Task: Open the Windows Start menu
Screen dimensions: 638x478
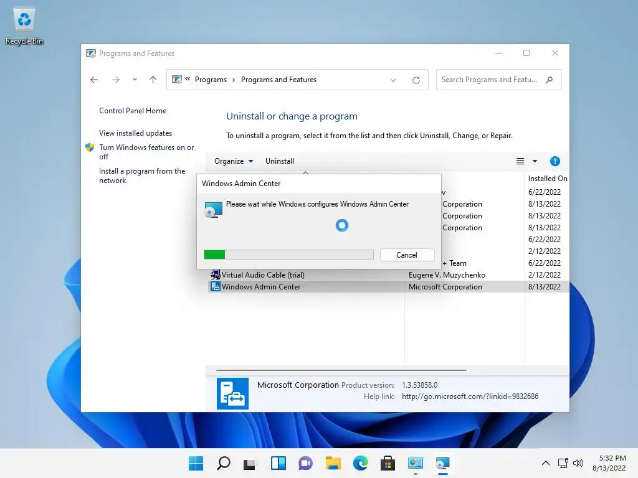Action: (196, 463)
